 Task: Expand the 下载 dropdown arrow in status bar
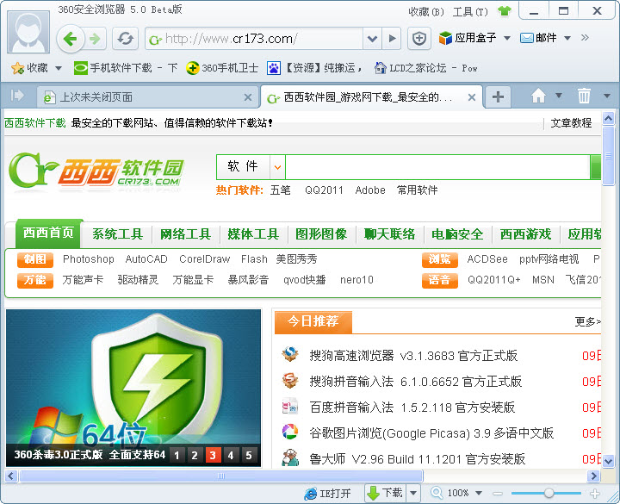413,493
